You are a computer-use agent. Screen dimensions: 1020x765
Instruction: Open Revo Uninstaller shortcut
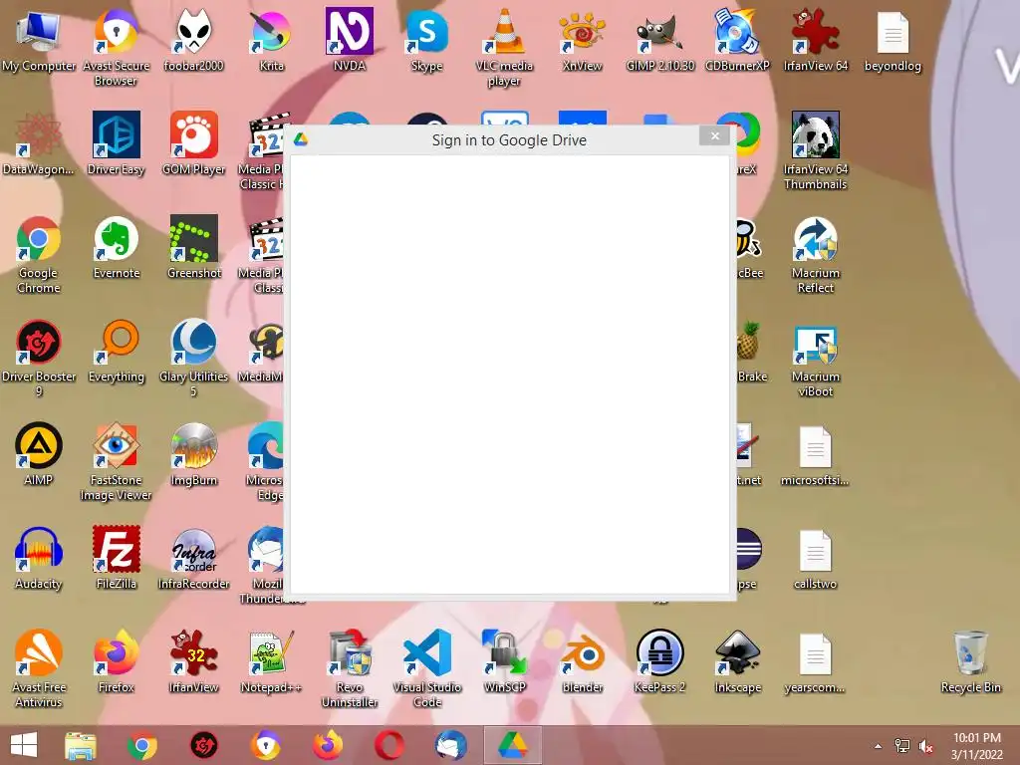[x=350, y=668]
